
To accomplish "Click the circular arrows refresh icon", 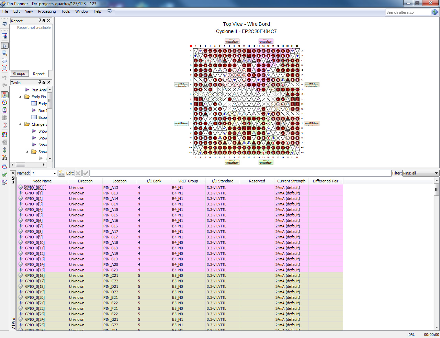I will [4, 167].
